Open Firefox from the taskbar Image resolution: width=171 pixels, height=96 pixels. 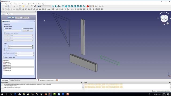(46, 94)
